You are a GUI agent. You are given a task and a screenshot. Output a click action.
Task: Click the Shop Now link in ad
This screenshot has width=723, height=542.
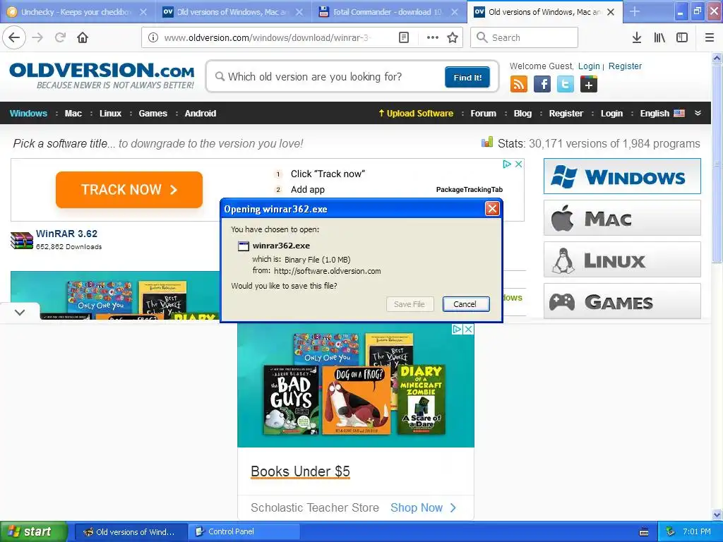(424, 507)
